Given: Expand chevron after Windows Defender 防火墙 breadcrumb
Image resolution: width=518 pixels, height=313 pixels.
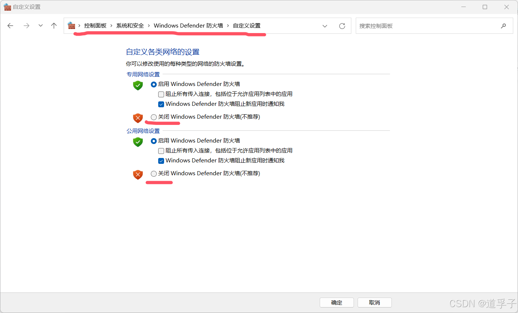Looking at the screenshot, I should click(228, 26).
